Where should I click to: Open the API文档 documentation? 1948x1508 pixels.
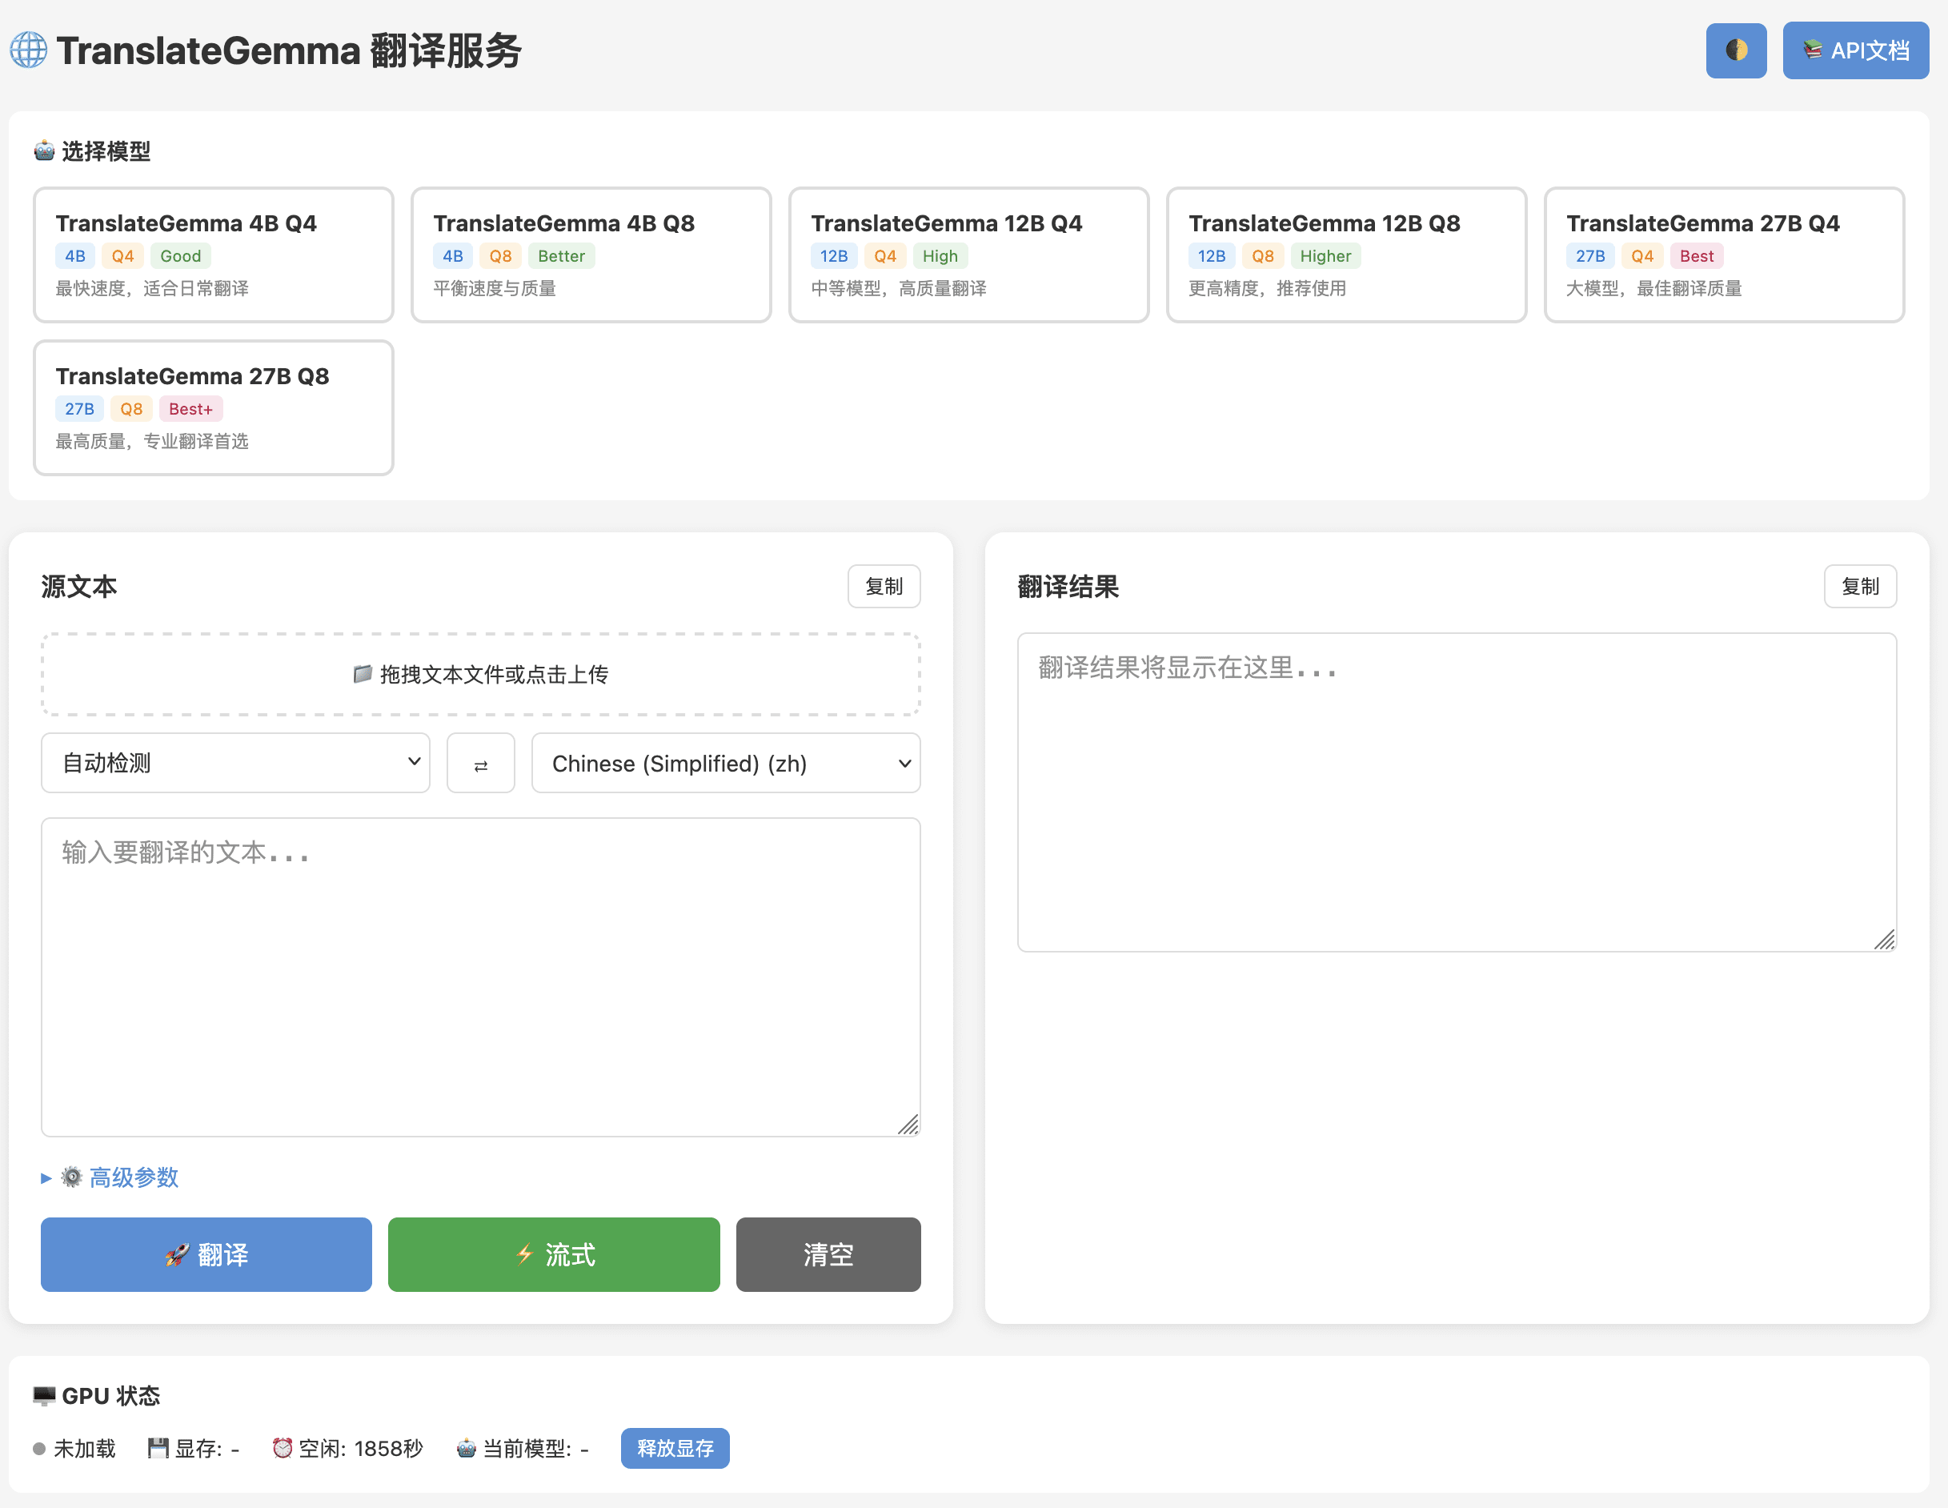[x=1855, y=51]
